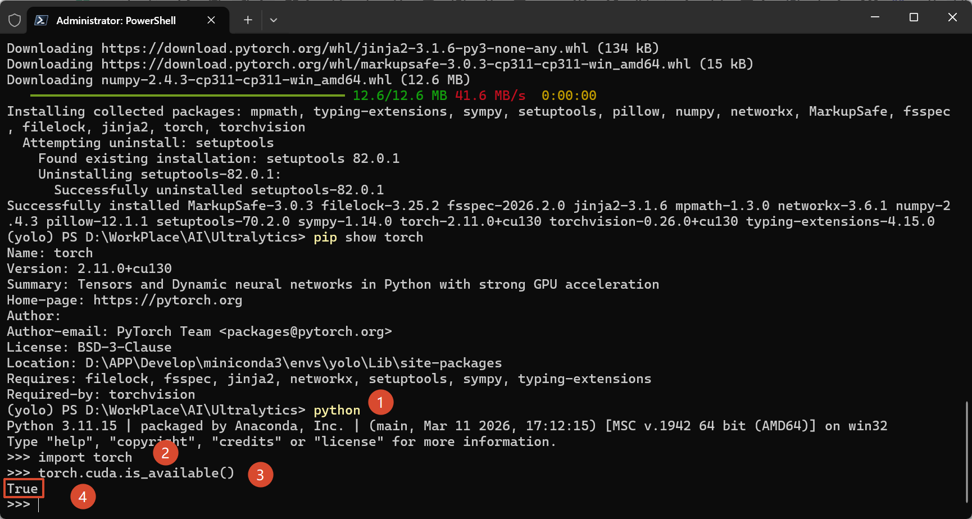Screen dimensions: 972x519
Task: Open a new terminal tab
Action: [248, 20]
